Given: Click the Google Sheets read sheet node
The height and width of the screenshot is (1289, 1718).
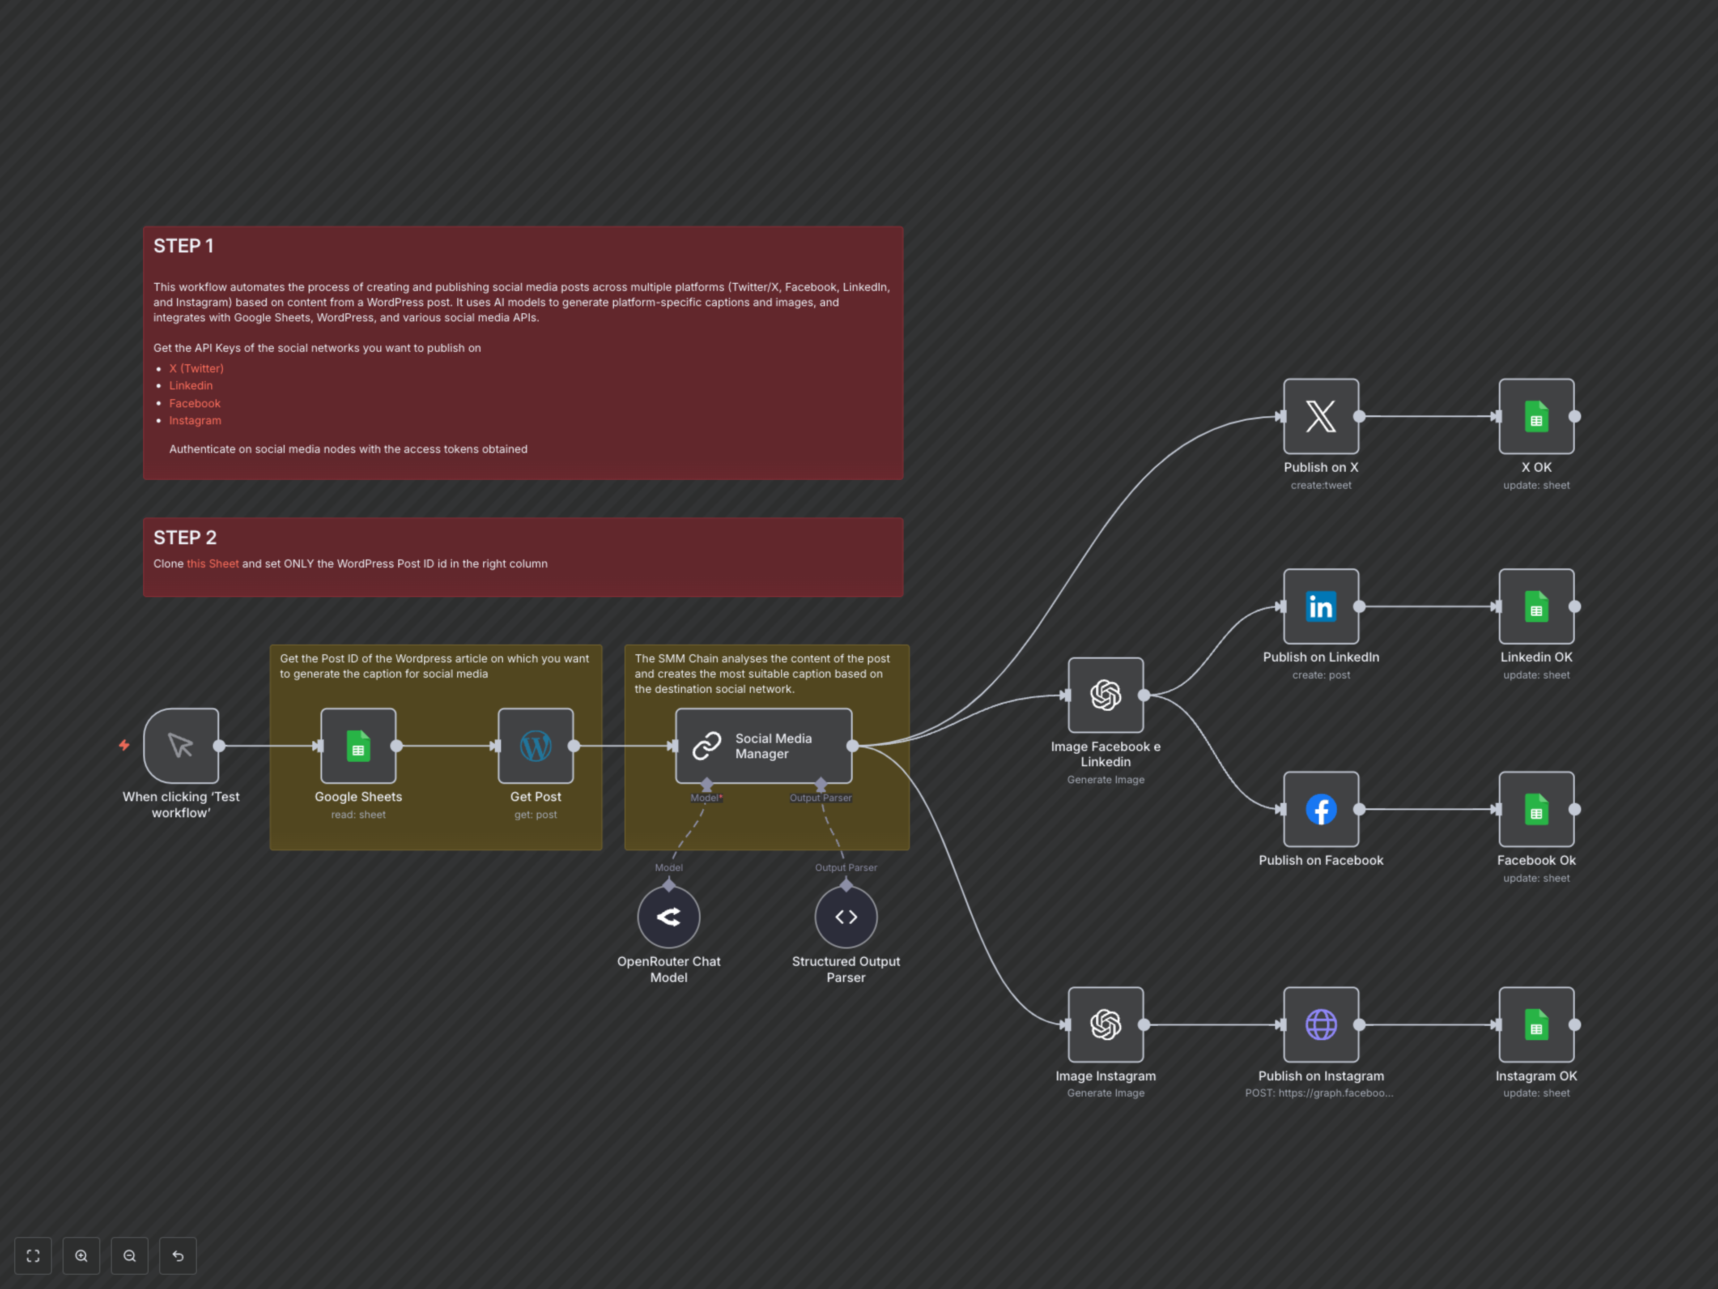Looking at the screenshot, I should click(358, 746).
